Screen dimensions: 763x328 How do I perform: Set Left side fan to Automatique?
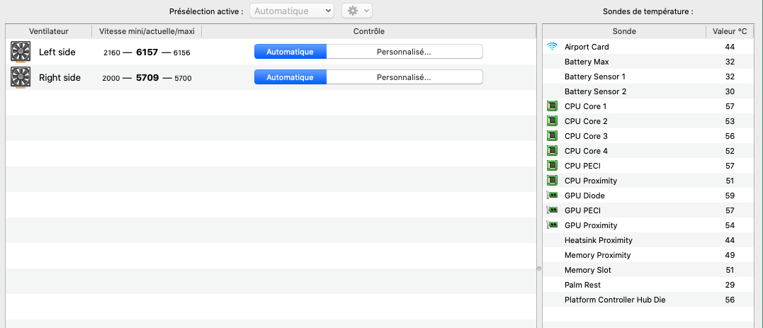[x=290, y=52]
